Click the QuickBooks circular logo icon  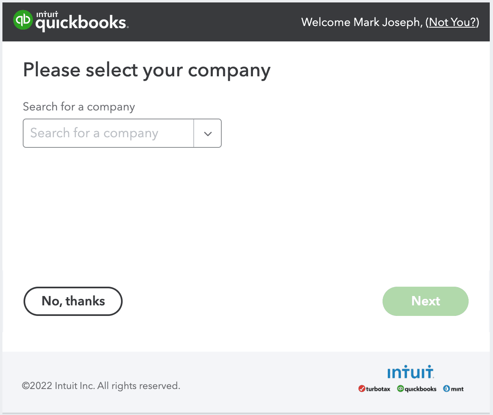22,20
